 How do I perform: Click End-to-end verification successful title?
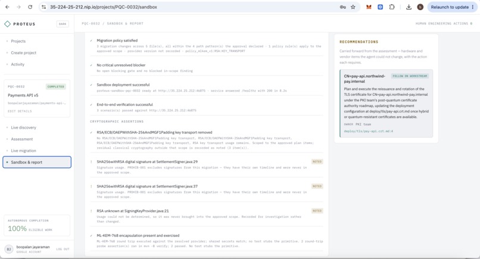(124, 105)
